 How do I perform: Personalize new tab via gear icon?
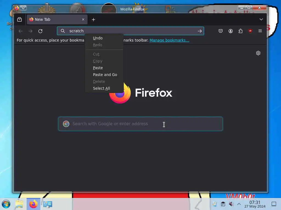tap(258, 53)
